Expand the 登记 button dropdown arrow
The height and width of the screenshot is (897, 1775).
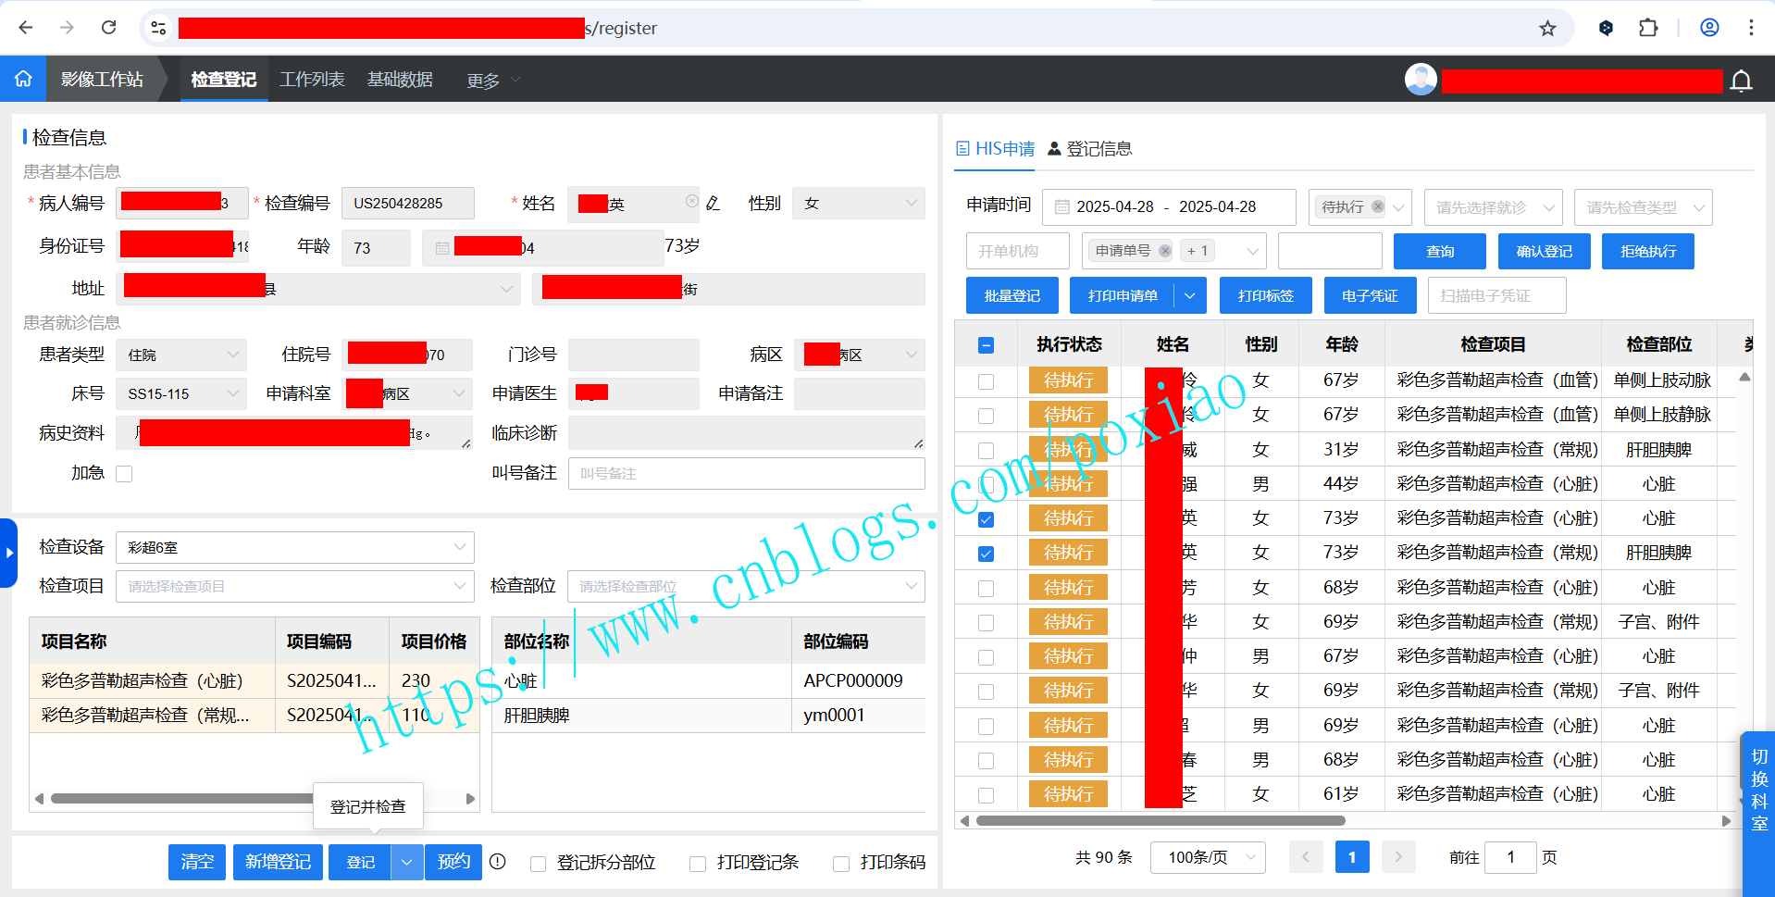point(407,862)
